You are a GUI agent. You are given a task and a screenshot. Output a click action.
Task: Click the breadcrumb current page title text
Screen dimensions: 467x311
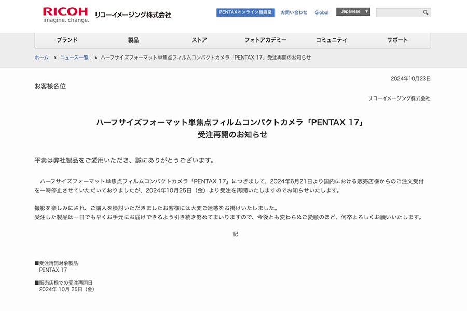[x=206, y=58]
